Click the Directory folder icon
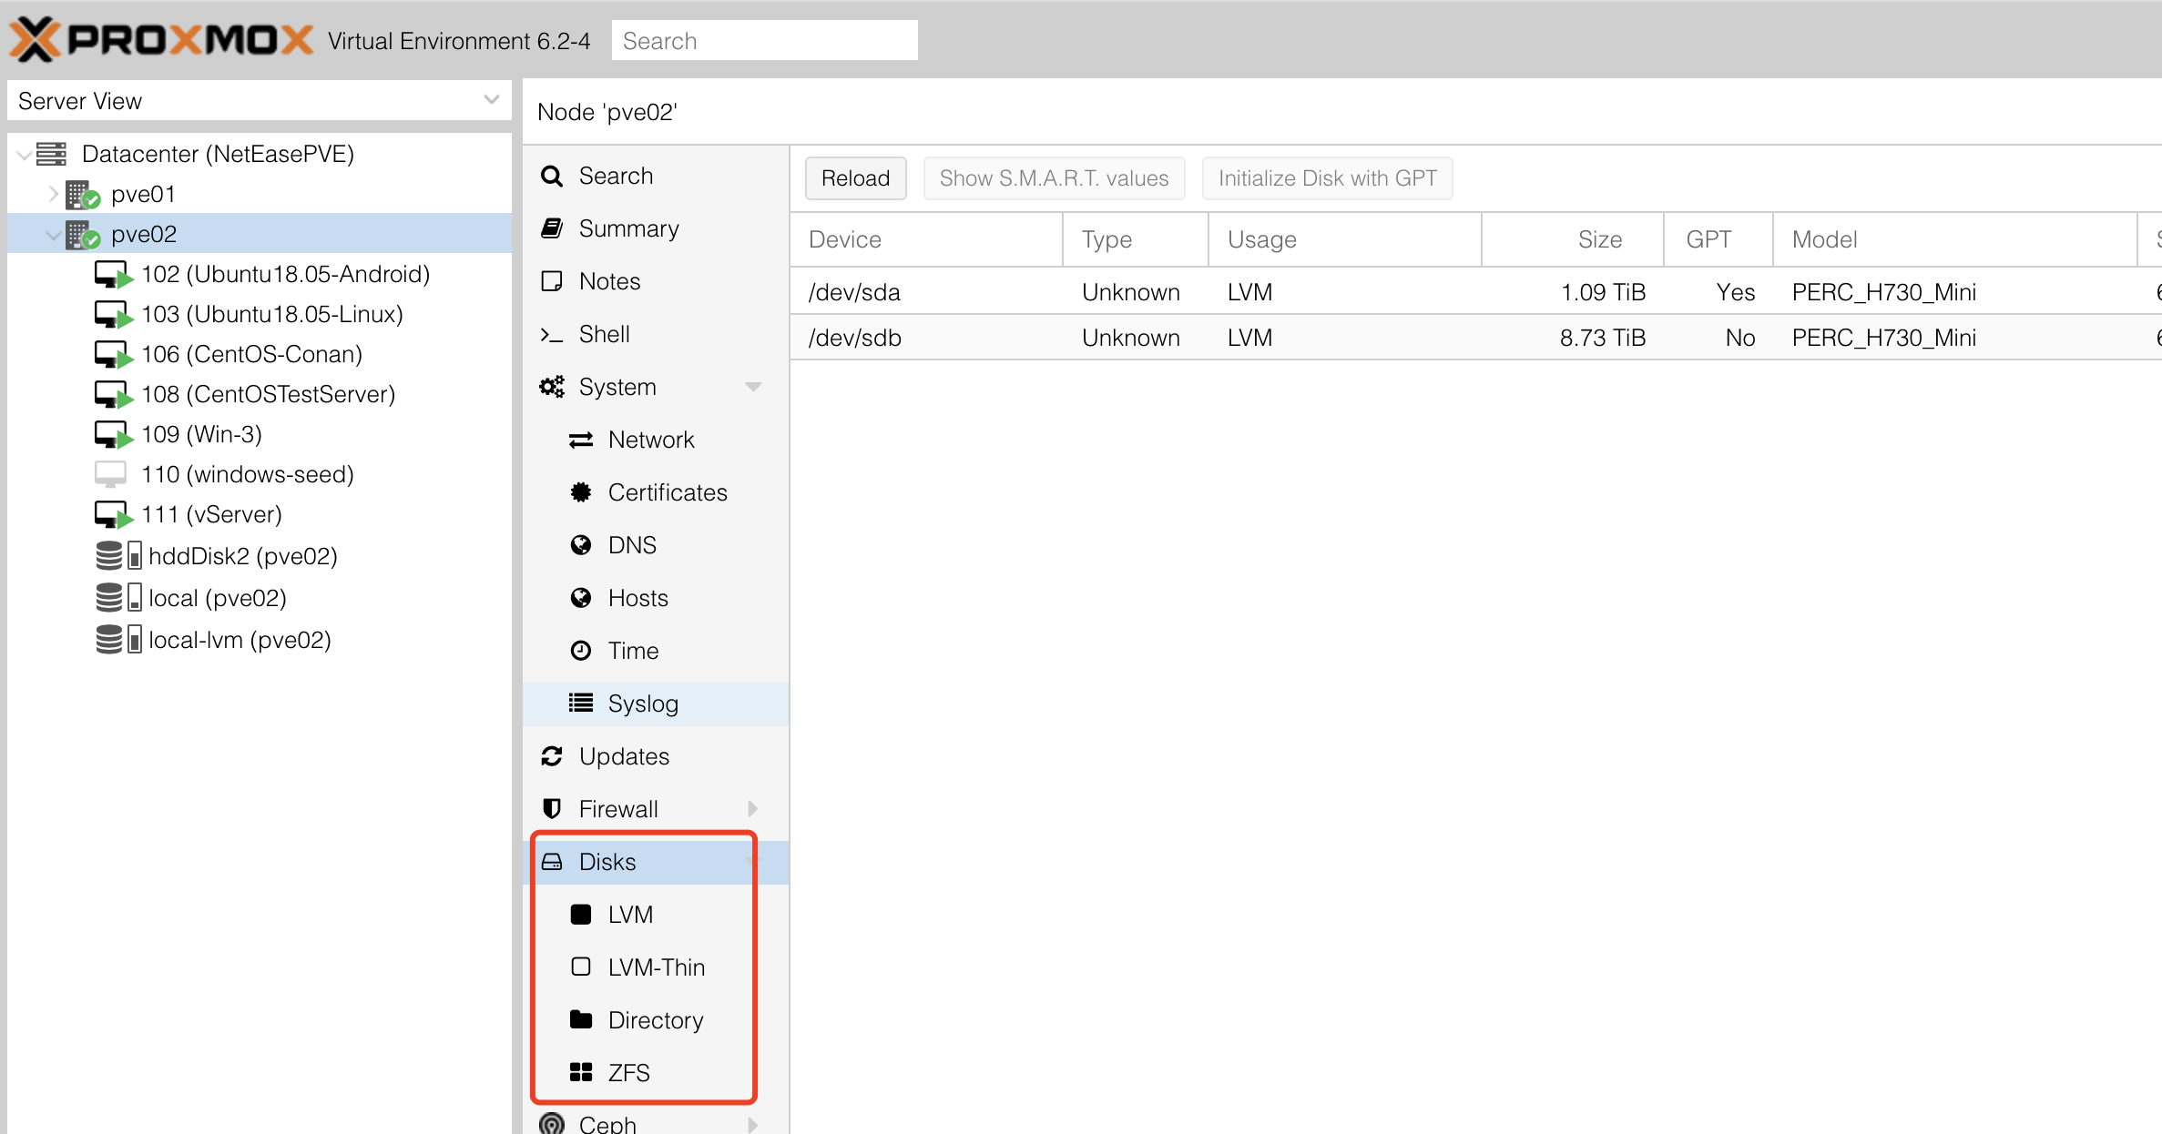The height and width of the screenshot is (1134, 2162). pos(581,1020)
